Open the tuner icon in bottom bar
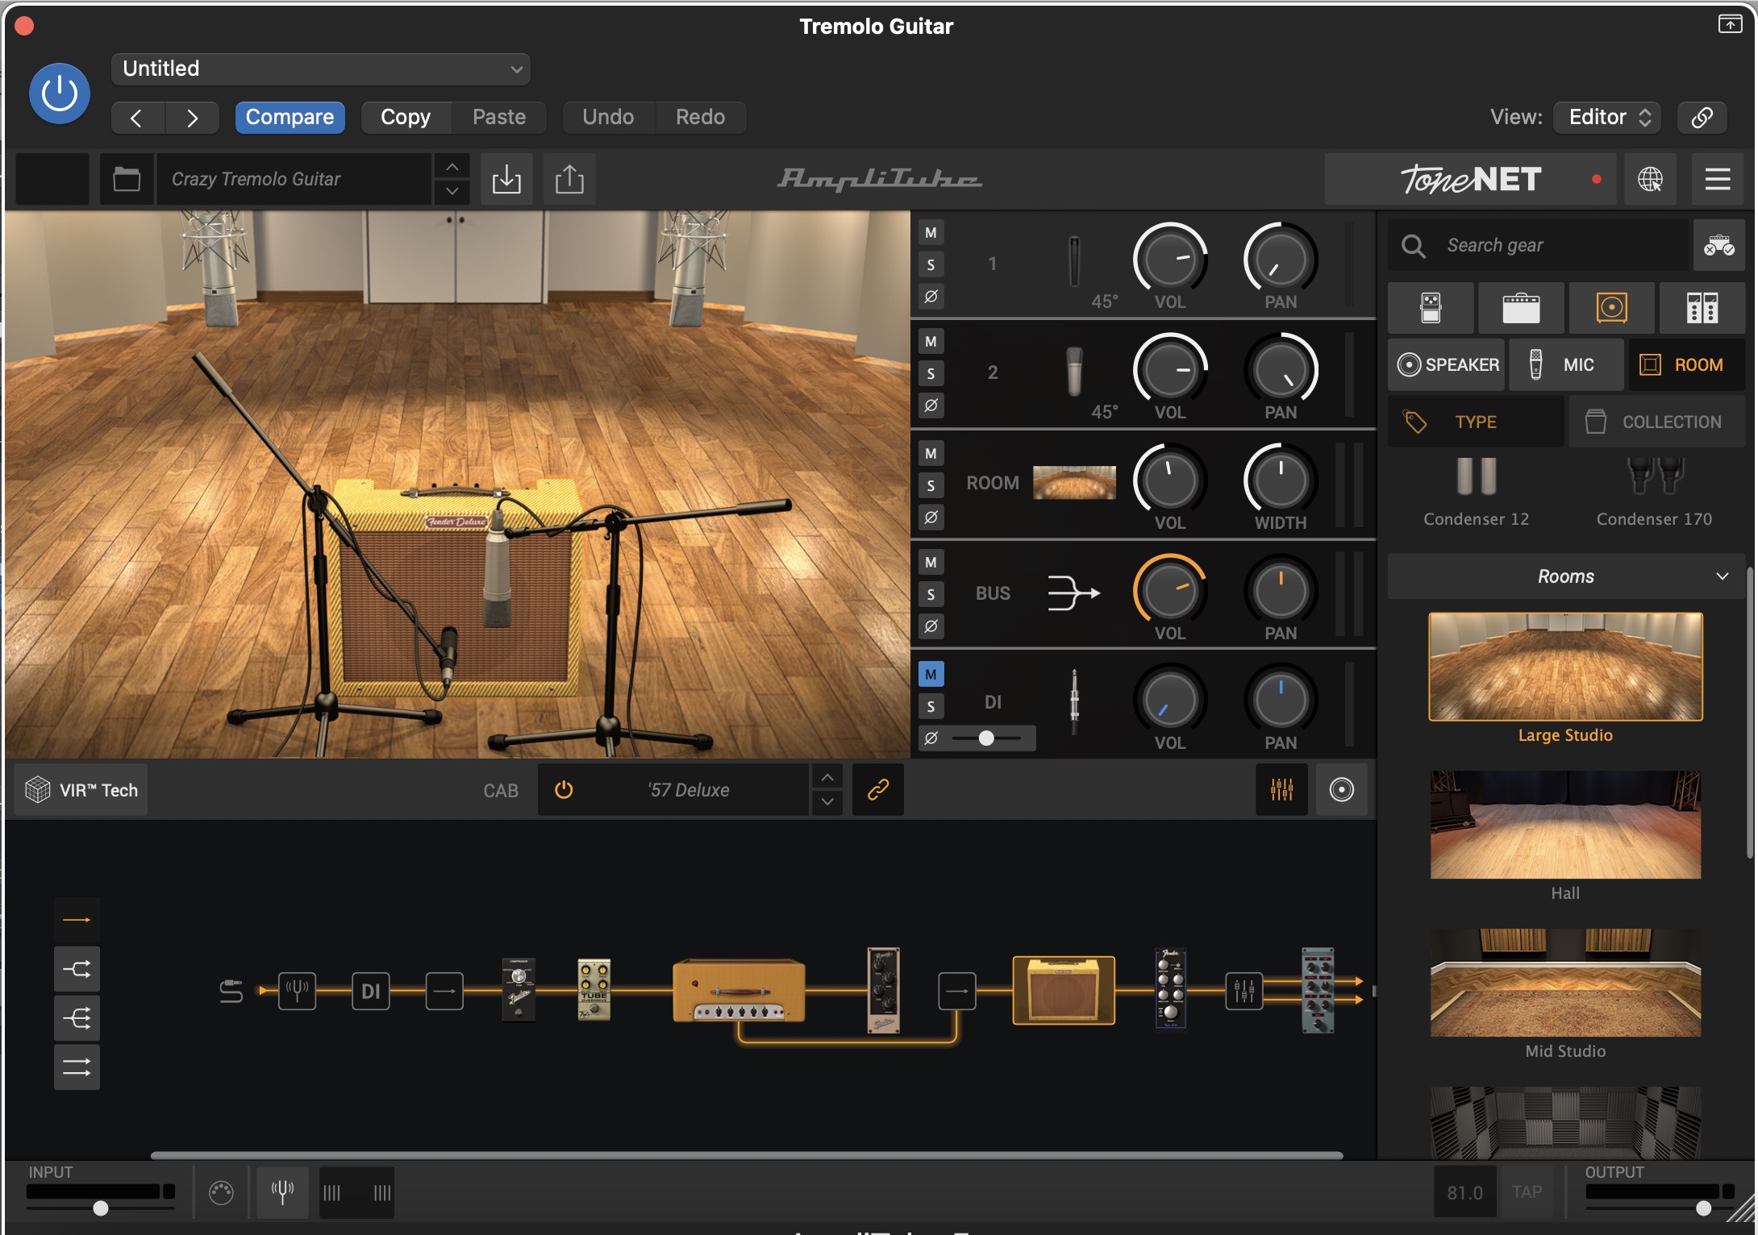This screenshot has width=1758, height=1235. coord(282,1191)
